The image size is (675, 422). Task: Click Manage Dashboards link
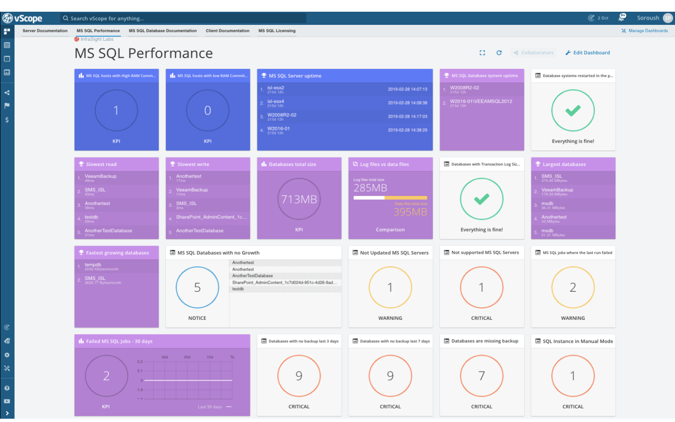tap(645, 31)
